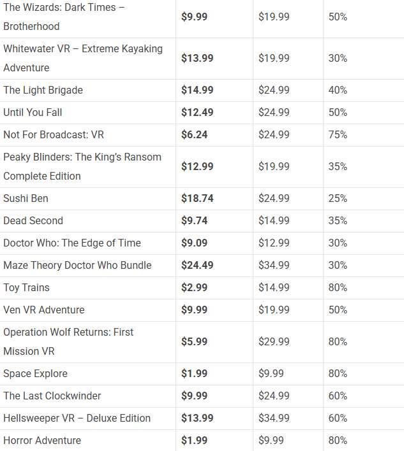Click The Last Clockwinder title
Image resolution: width=404 pixels, height=451 pixels.
click(x=52, y=396)
